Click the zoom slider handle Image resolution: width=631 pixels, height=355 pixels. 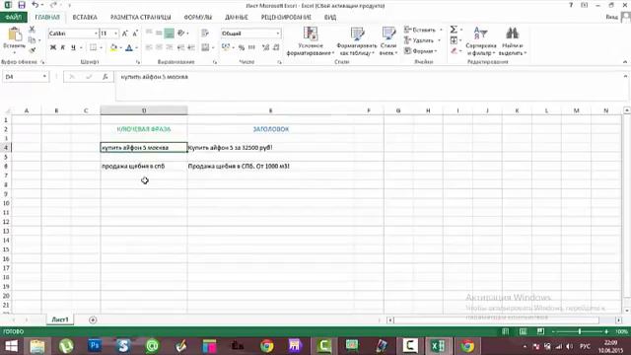click(580, 331)
